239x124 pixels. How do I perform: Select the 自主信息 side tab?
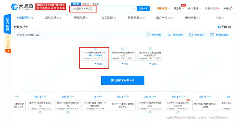pyautogui.click(x=8, y=44)
